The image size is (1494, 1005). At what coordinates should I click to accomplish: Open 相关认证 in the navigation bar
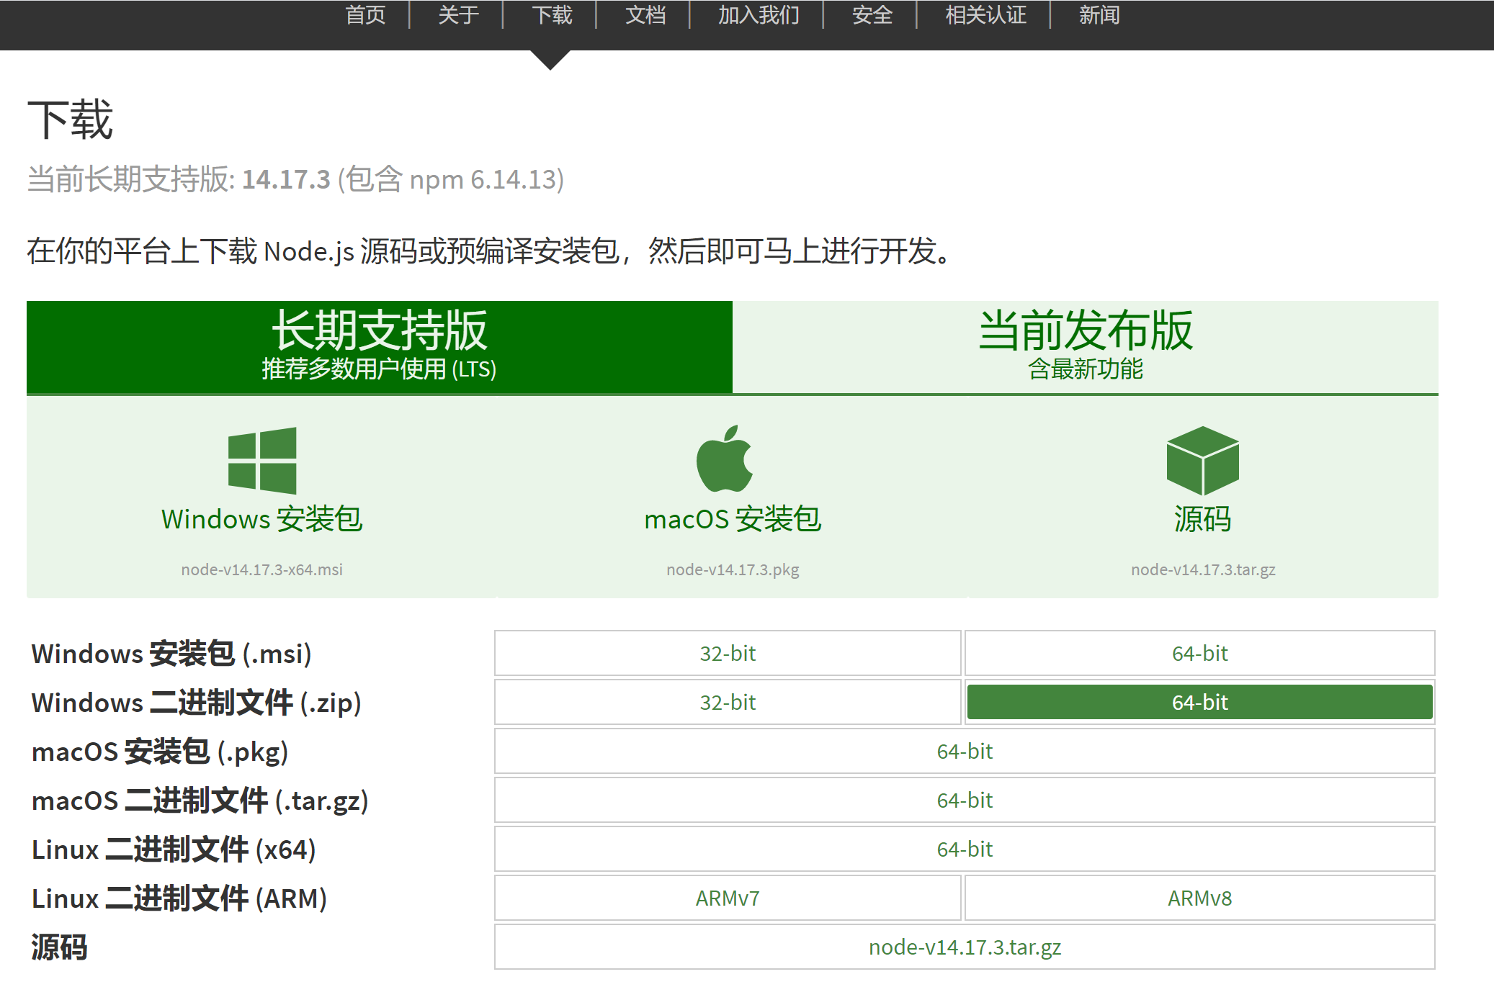(985, 14)
